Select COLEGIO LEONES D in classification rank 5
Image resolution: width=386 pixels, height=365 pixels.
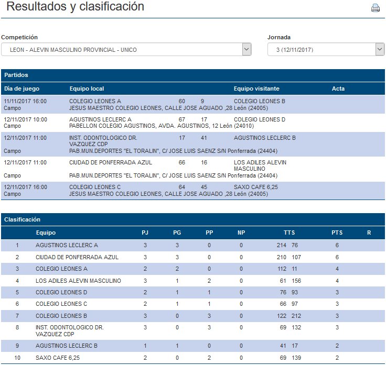61,292
